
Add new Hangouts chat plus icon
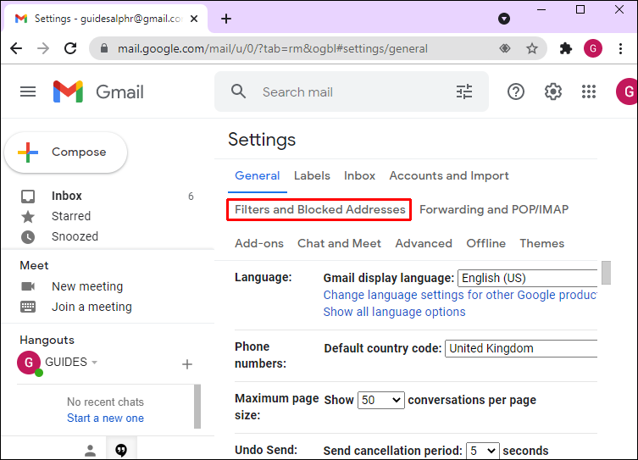tap(186, 364)
